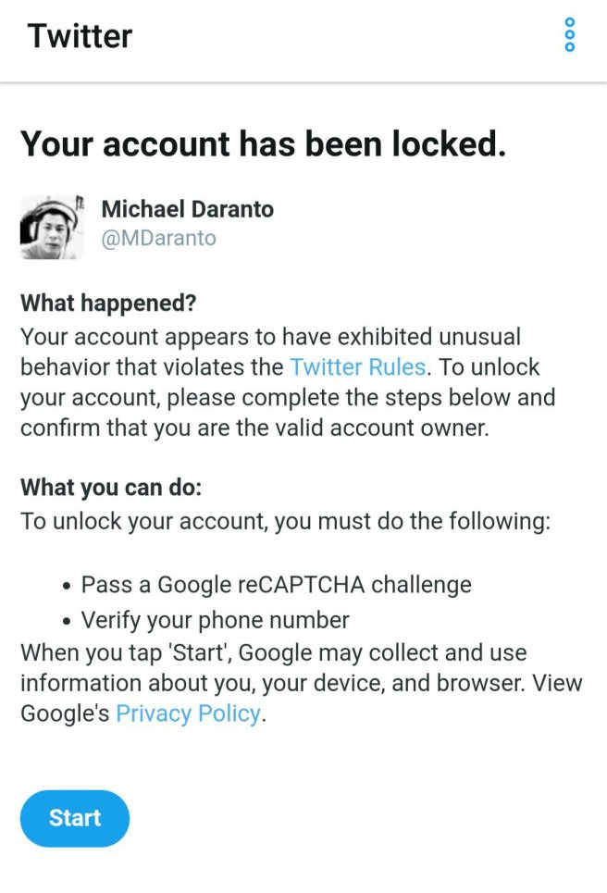Screen dimensions: 607x893
Task: Click the 'What you can do:' heading
Action: pyautogui.click(x=111, y=488)
